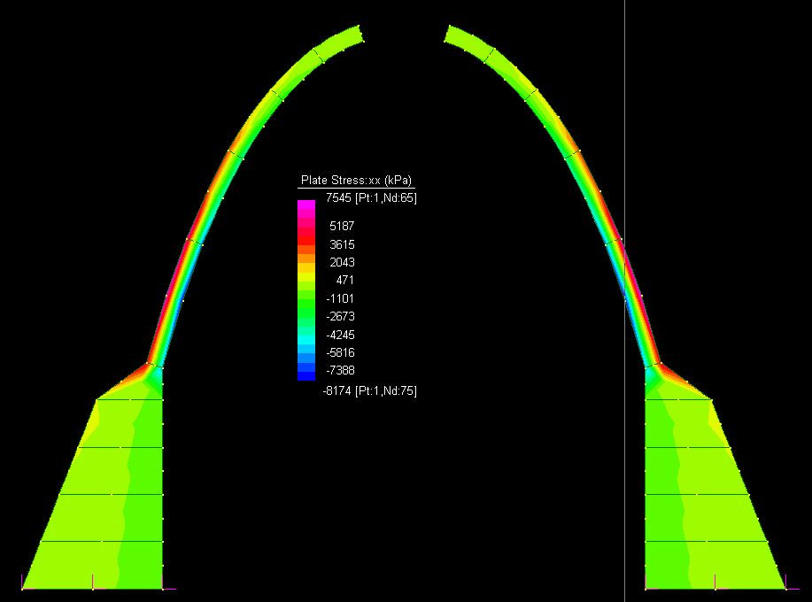Select the cyan legend band beside -4245
This screenshot has height=602, width=812.
pos(305,335)
